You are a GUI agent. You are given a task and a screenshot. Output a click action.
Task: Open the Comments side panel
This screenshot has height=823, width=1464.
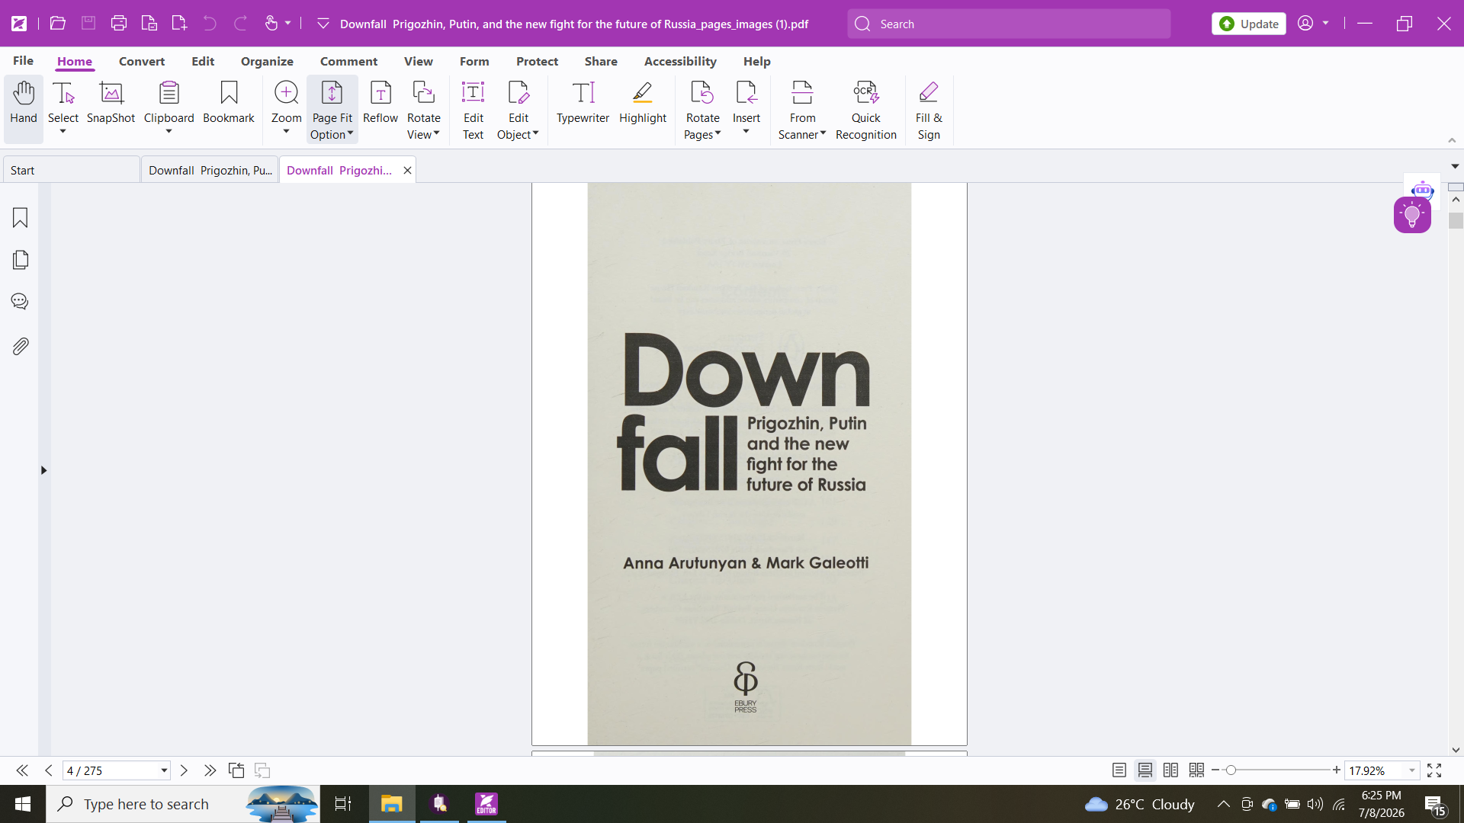[x=21, y=302]
